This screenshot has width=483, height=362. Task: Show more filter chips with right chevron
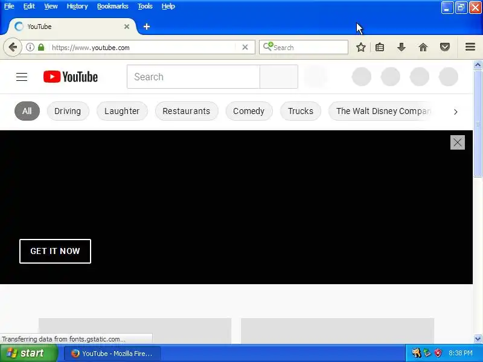(x=456, y=112)
